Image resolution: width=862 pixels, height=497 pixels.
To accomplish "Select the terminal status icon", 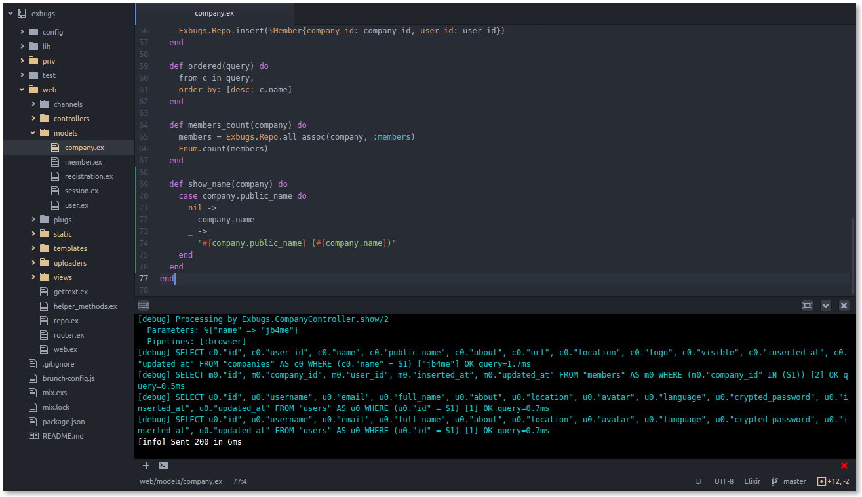I will (x=163, y=466).
